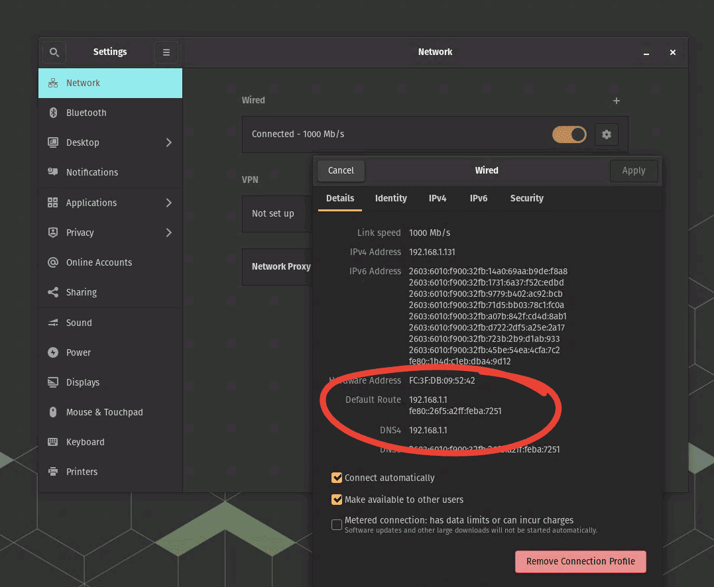Open the Security tab
The width and height of the screenshot is (714, 587).
point(526,198)
